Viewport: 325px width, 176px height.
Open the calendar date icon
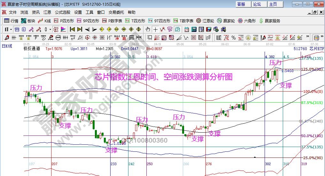pyautogui.click(x=187, y=29)
